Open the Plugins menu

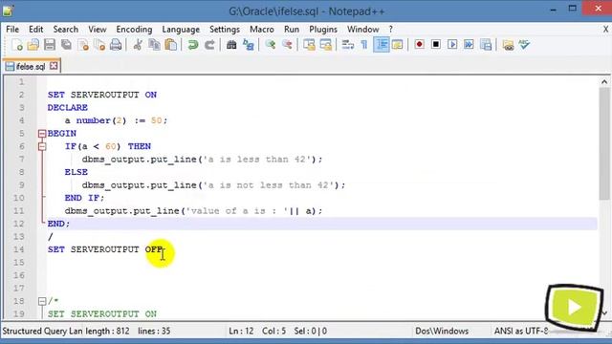(323, 30)
